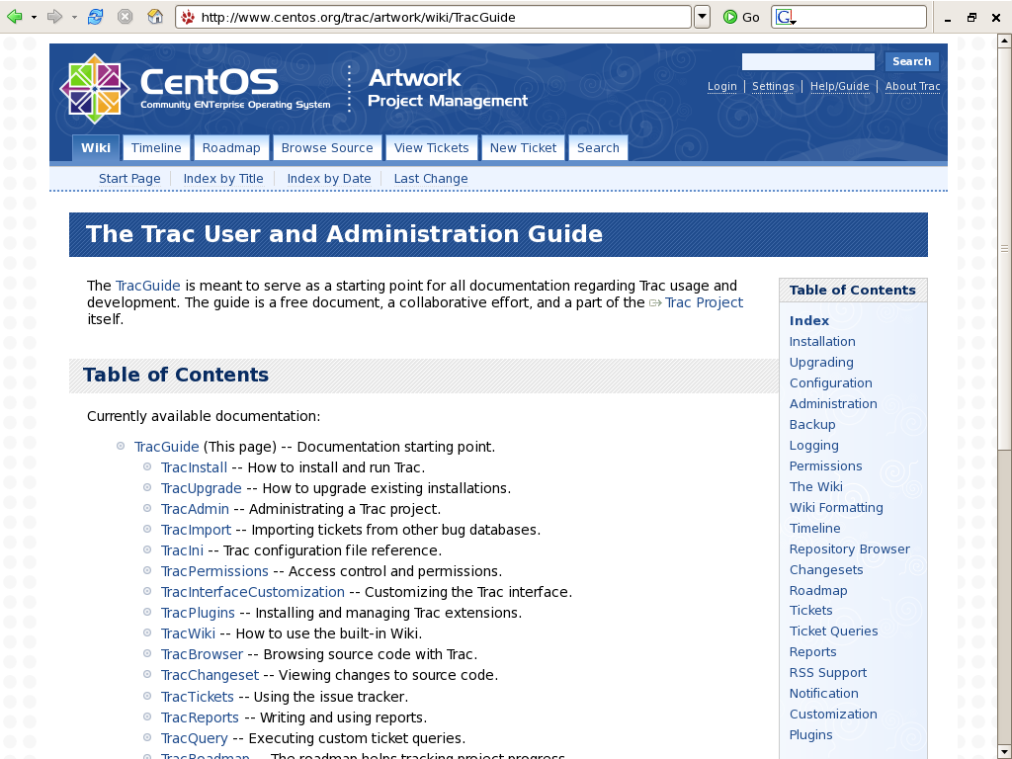Open the View Tickets tab
Image resolution: width=1012 pixels, height=759 pixels.
point(431,148)
